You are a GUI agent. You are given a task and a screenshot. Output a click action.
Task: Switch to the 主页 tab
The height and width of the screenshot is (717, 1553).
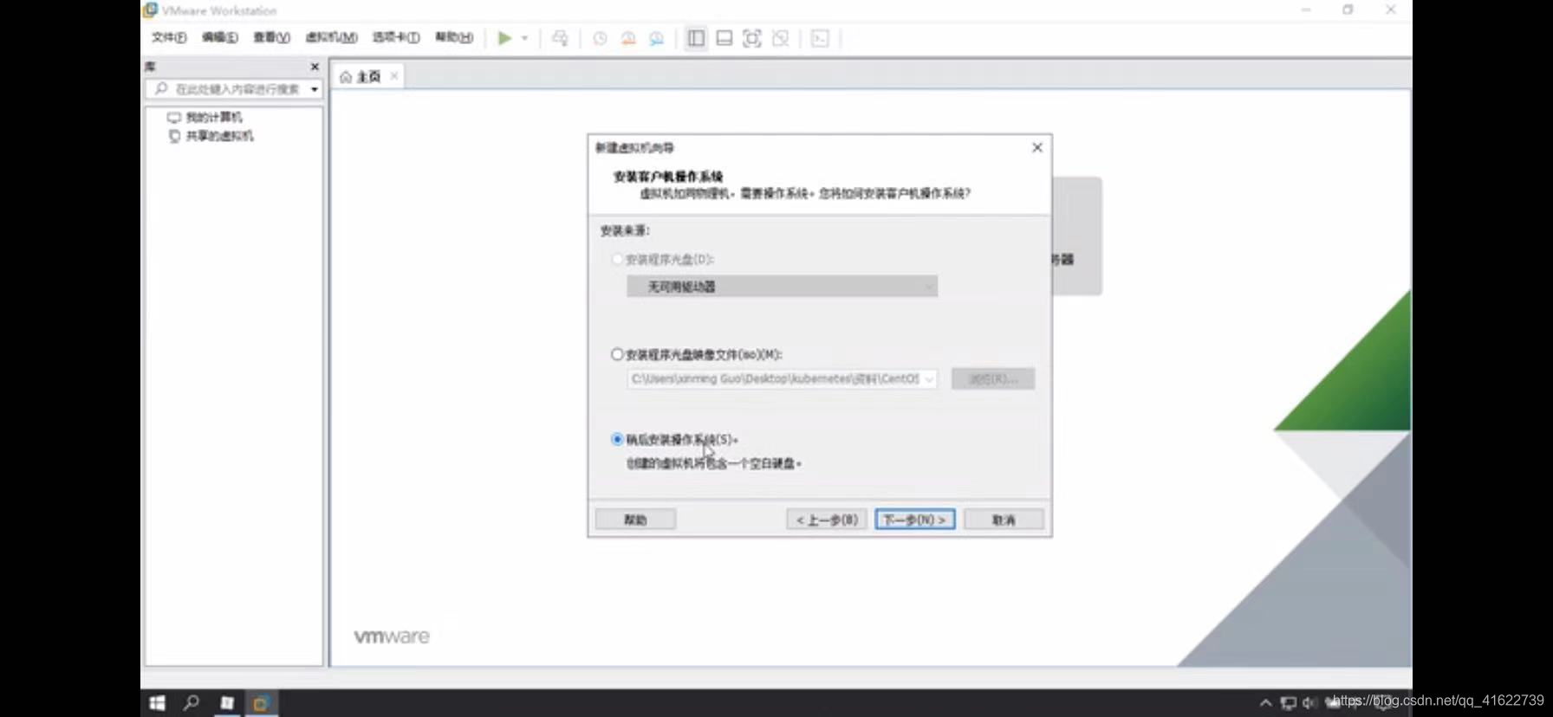[x=369, y=77]
